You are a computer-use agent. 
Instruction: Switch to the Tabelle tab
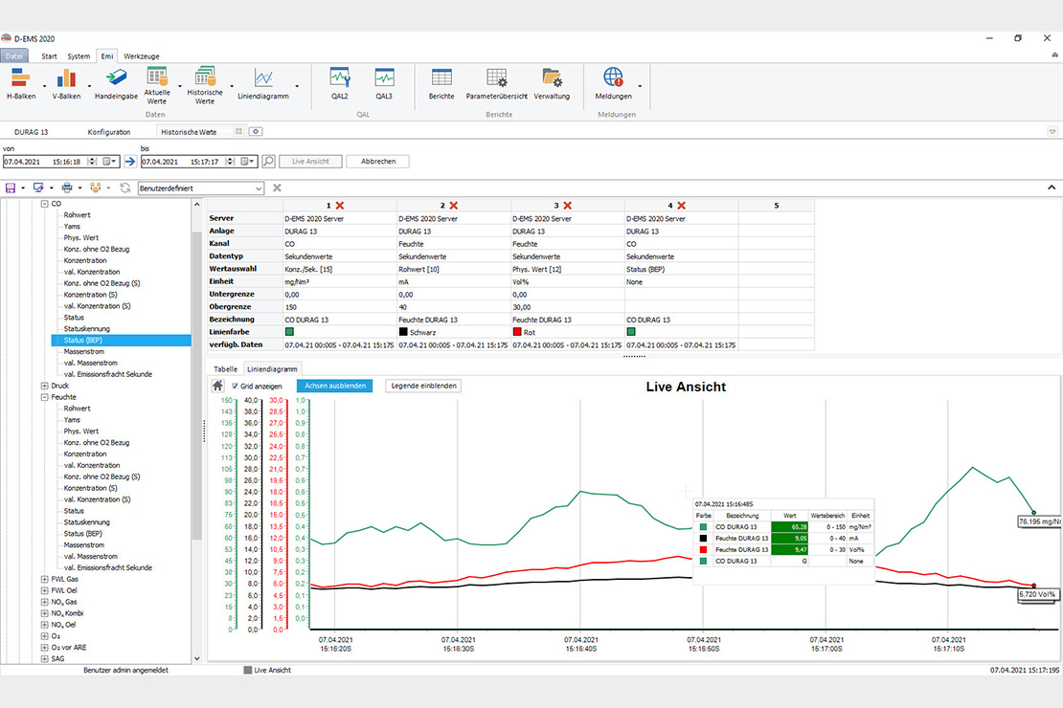(x=225, y=368)
